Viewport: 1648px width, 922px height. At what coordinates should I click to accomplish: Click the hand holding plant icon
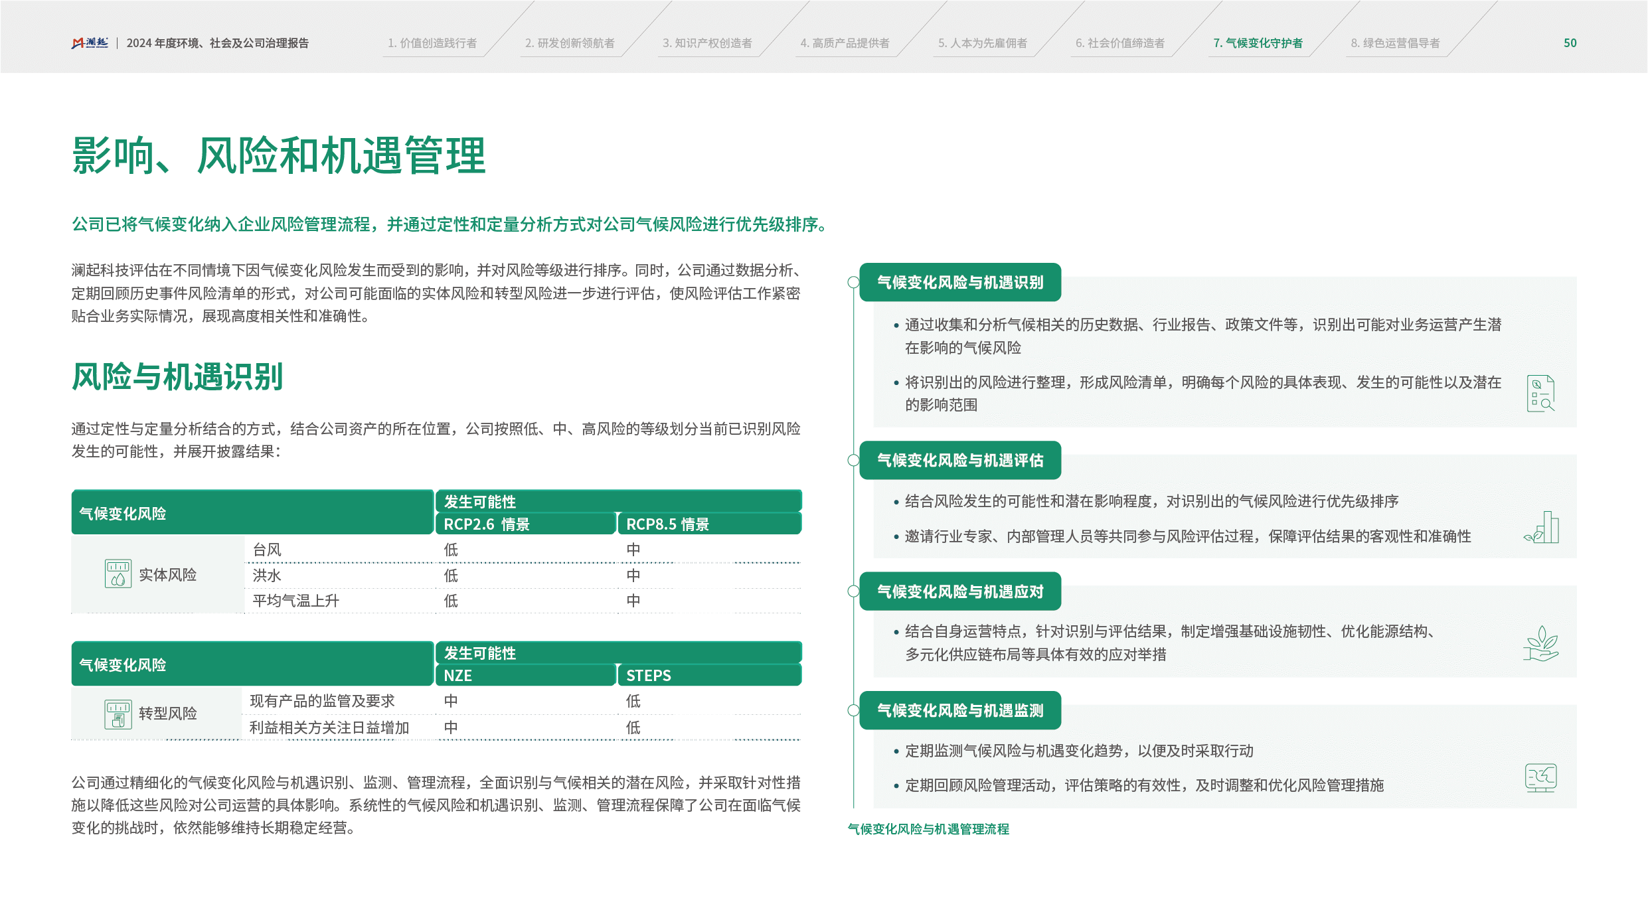(1540, 643)
